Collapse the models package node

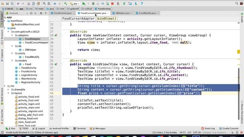coord(12,61)
